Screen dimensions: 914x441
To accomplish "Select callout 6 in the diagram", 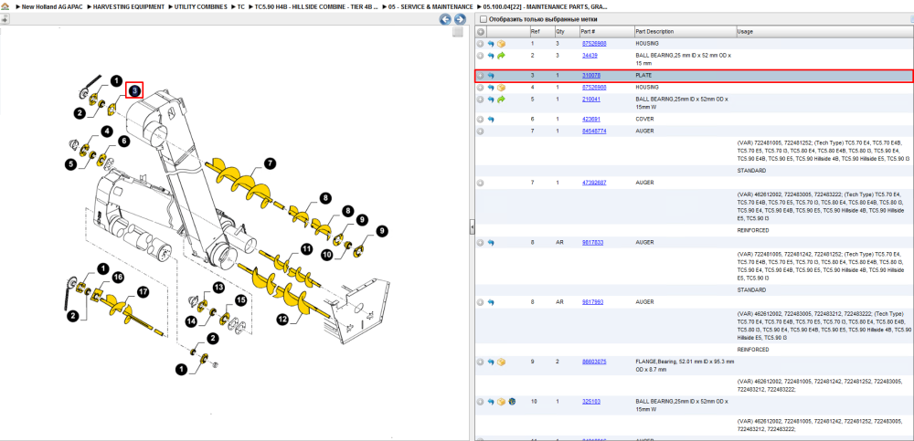I will (x=123, y=141).
